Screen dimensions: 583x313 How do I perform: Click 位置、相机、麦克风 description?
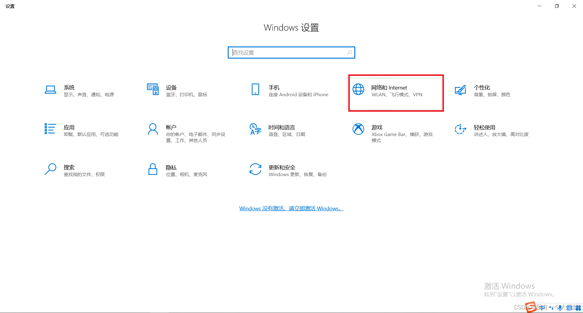pyautogui.click(x=186, y=174)
